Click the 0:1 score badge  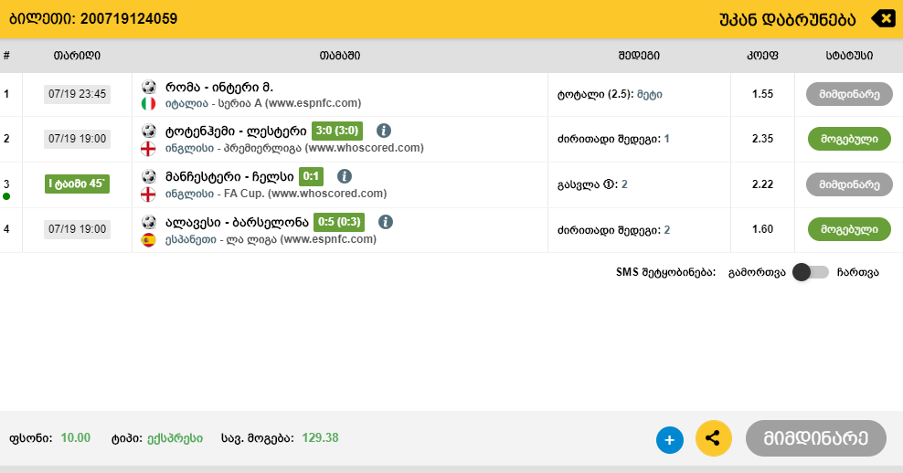(x=311, y=176)
